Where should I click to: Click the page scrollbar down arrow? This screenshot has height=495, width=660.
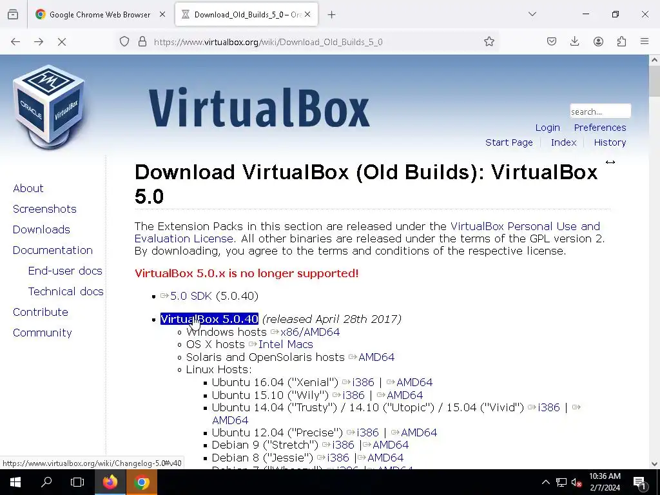click(x=654, y=464)
